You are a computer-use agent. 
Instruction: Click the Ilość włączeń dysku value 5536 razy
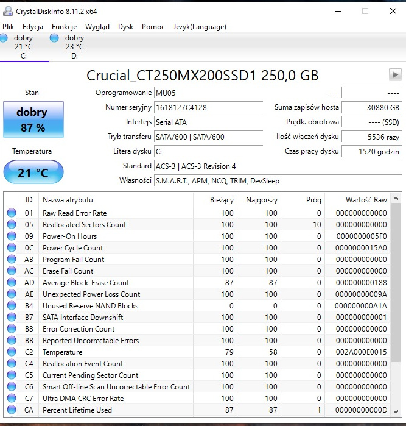point(371,137)
